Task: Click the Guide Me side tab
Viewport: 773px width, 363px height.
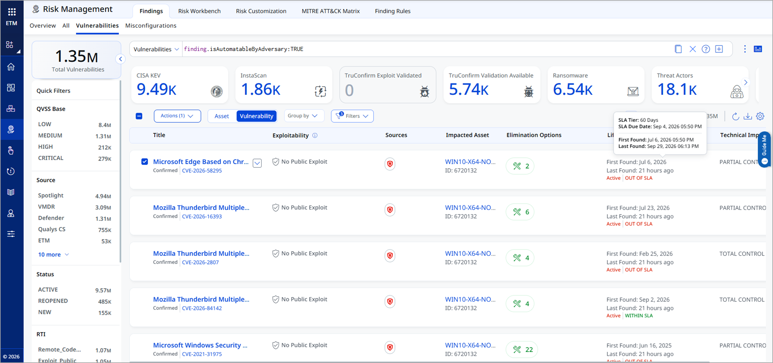Action: click(x=765, y=150)
